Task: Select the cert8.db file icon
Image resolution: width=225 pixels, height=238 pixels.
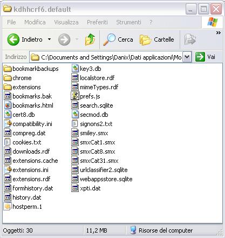Action: (8, 115)
